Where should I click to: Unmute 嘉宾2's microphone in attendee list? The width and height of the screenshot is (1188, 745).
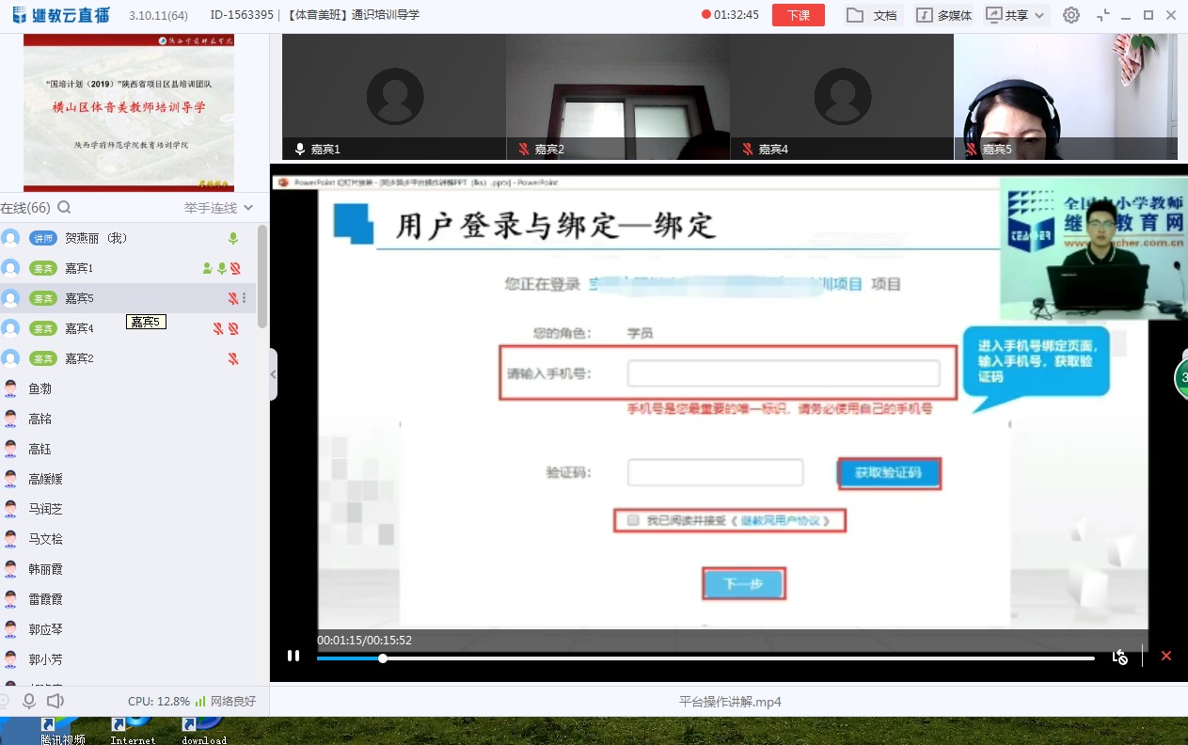pyautogui.click(x=233, y=358)
